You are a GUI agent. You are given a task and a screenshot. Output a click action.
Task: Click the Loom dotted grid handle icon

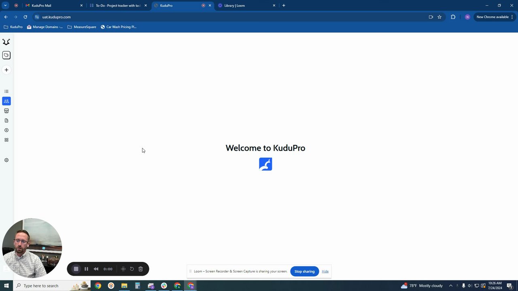[x=123, y=269]
